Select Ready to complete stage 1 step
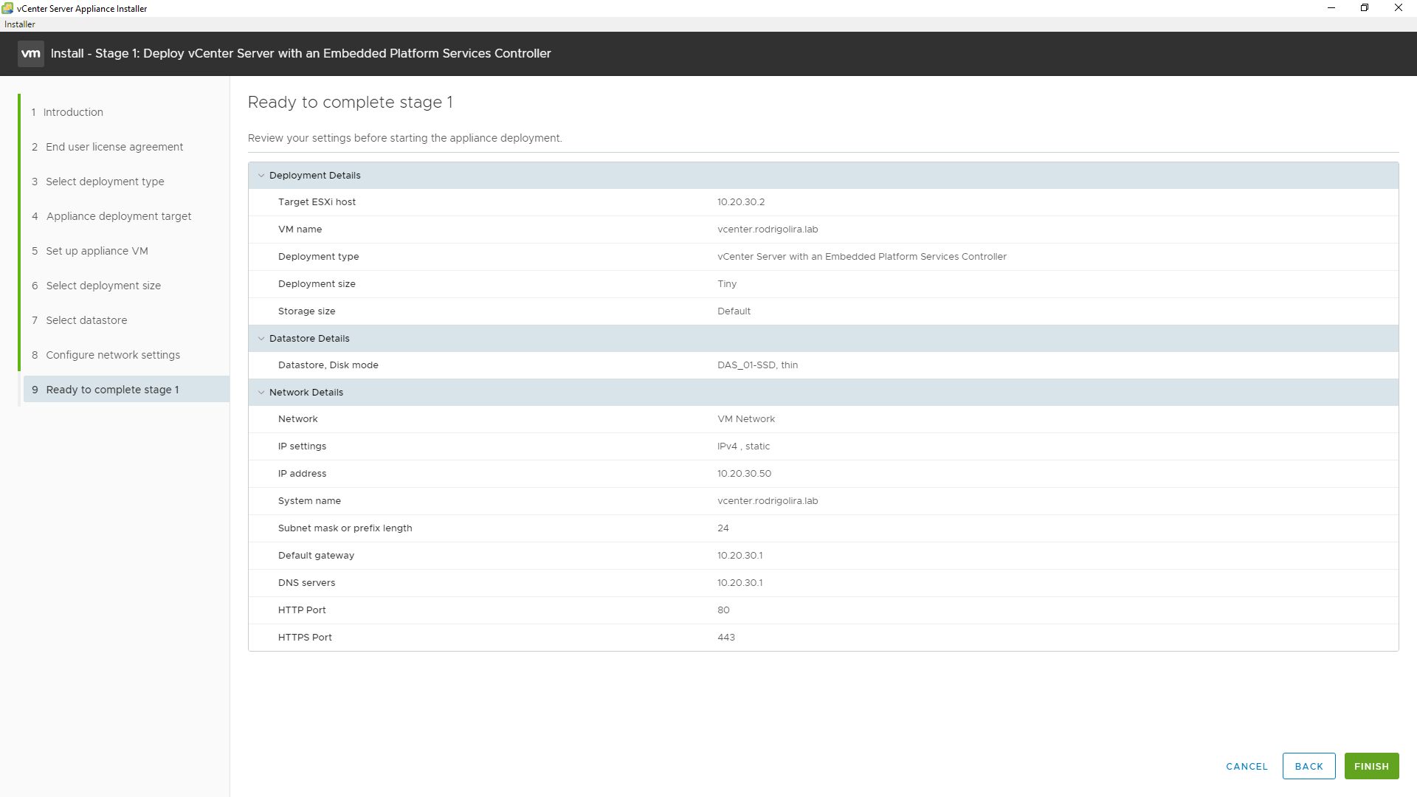The width and height of the screenshot is (1417, 797). (112, 390)
